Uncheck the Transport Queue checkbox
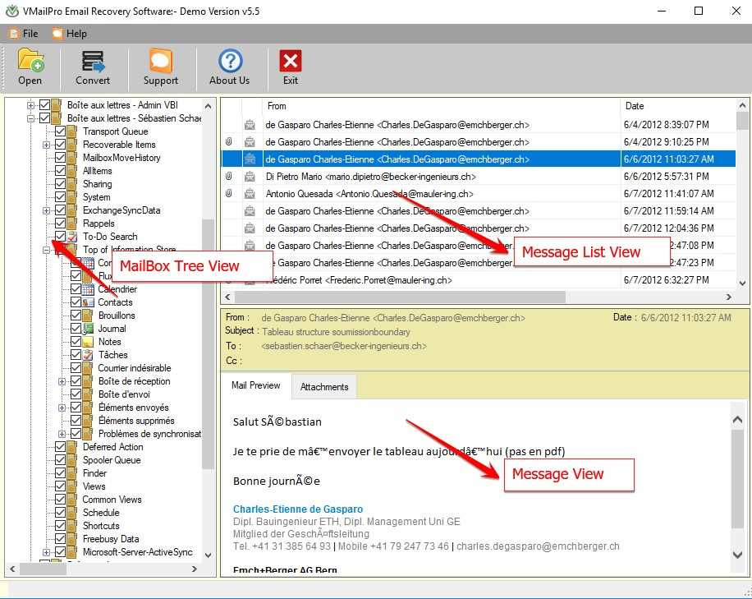The width and height of the screenshot is (752, 599). (x=60, y=131)
